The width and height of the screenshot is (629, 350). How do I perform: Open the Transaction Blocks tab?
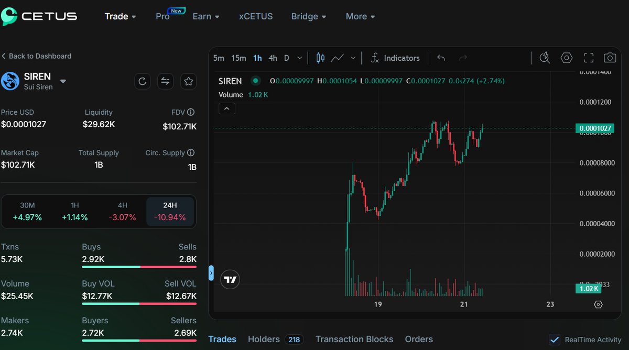(354, 339)
